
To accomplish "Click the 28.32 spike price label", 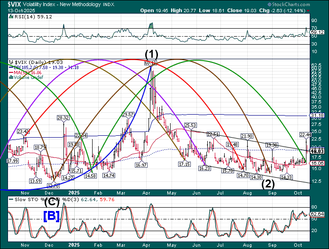I will point(63,117).
